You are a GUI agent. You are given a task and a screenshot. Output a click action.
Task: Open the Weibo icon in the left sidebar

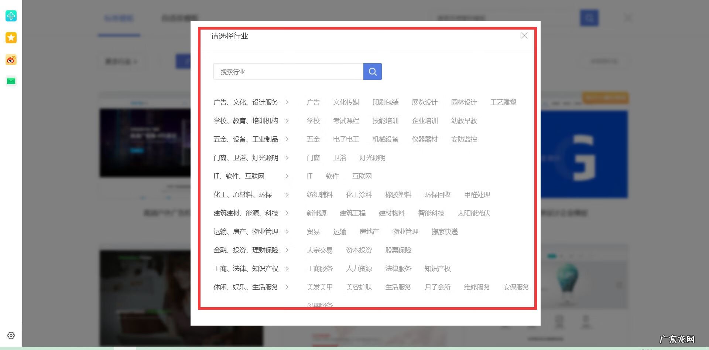pyautogui.click(x=11, y=60)
